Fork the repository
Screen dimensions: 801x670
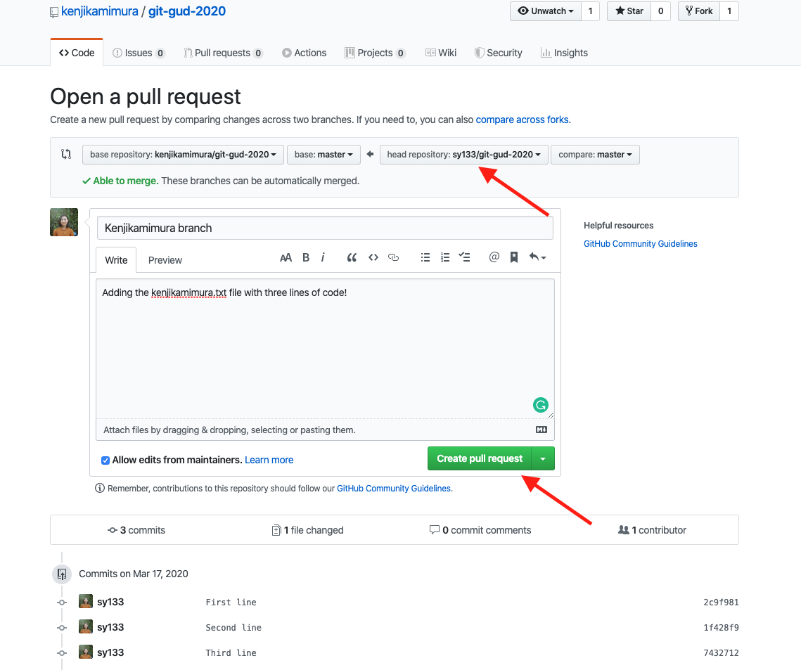(x=699, y=11)
